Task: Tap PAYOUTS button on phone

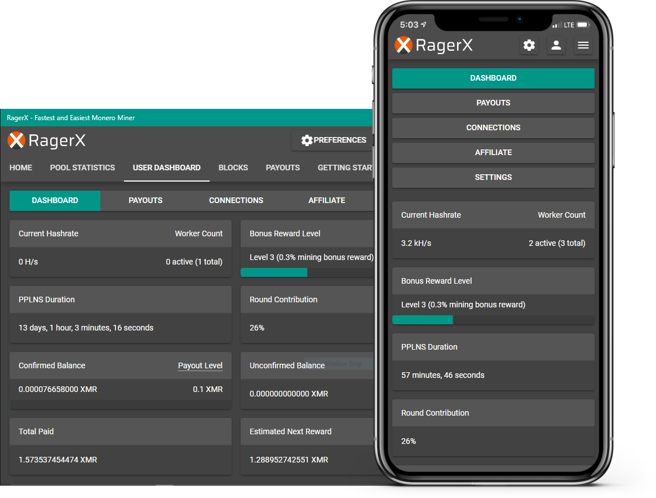Action: pos(493,103)
